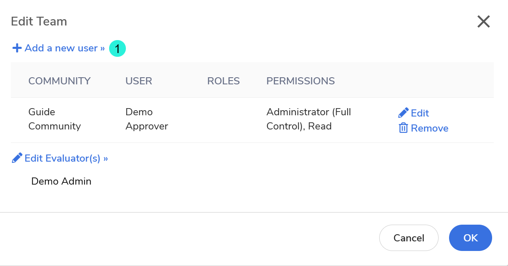508x266 pixels.
Task: Select the Guide Community cell
Action: click(x=54, y=119)
